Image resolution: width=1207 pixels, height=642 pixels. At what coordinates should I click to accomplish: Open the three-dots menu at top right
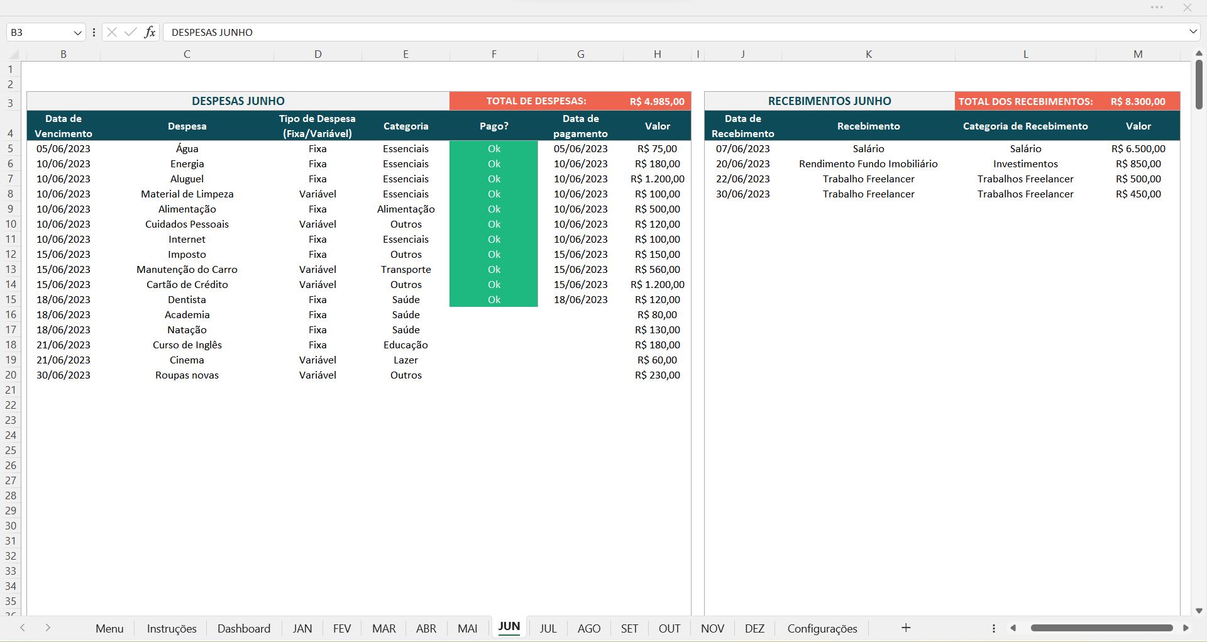point(1157,8)
